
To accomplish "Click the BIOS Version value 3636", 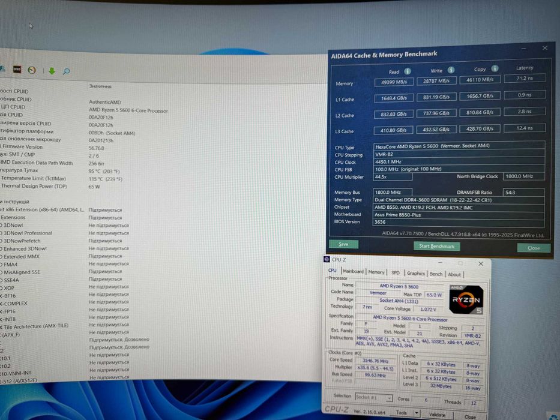I will click(459, 222).
